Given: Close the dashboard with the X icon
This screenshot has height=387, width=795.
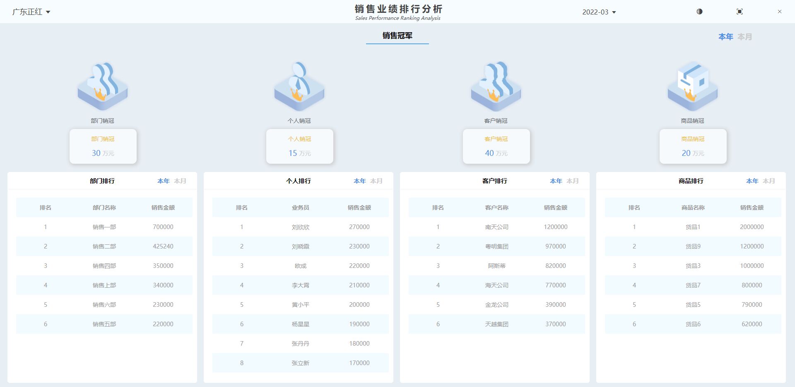Looking at the screenshot, I should pyautogui.click(x=779, y=12).
